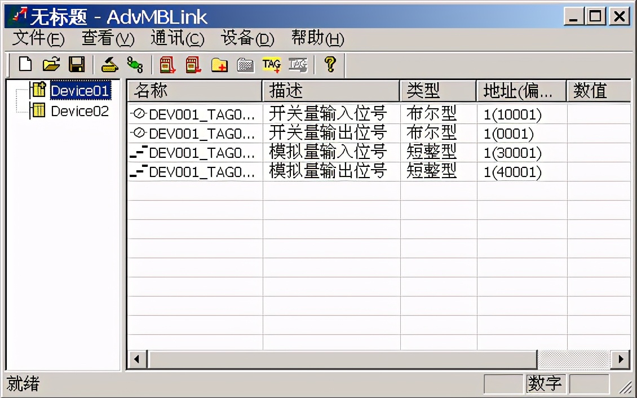Click the address cell 1(10001)
Viewport: 637px width, 398px height.
point(512,115)
